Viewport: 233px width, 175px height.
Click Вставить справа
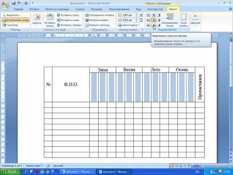[69, 25]
